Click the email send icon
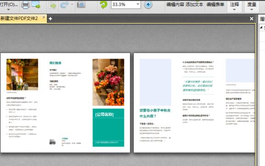The height and width of the screenshot is (166, 265). click(x=36, y=5)
